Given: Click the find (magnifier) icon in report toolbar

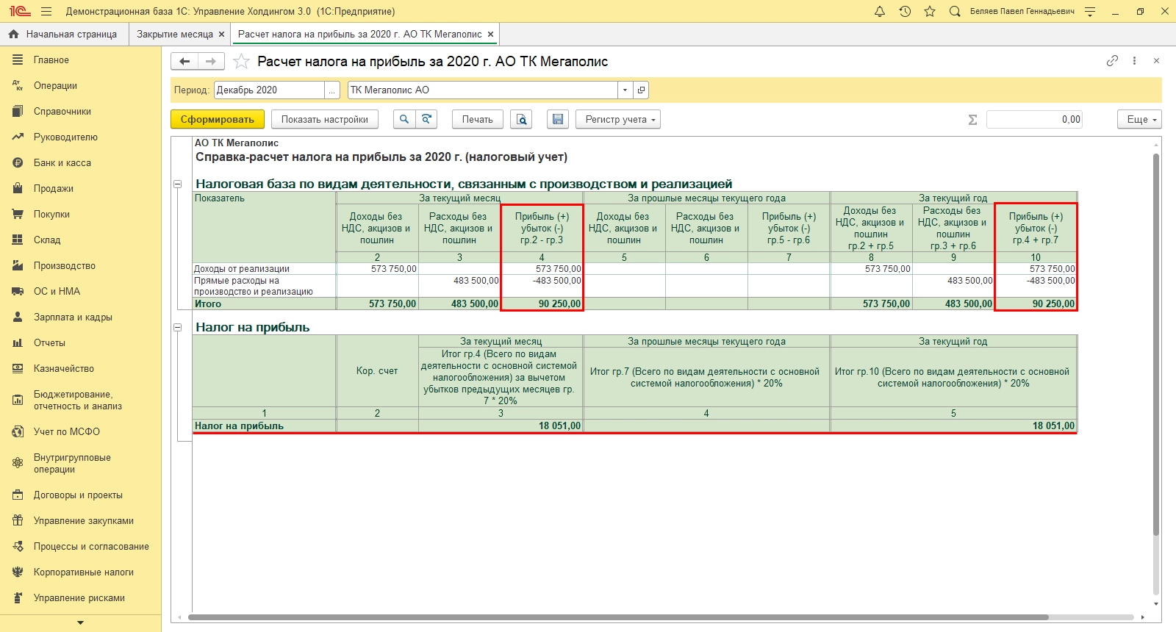Looking at the screenshot, I should click(404, 119).
